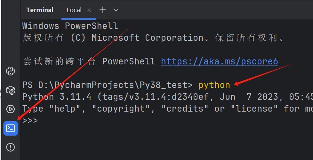Screen dimensions: 313x160
Task: Add a new terminal session tab
Action: click(102, 10)
